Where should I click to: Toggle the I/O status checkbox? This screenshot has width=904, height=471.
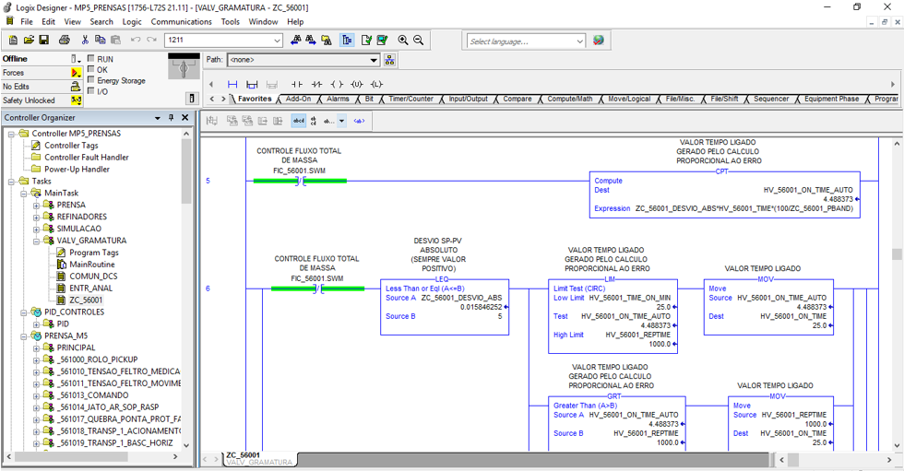click(x=90, y=91)
